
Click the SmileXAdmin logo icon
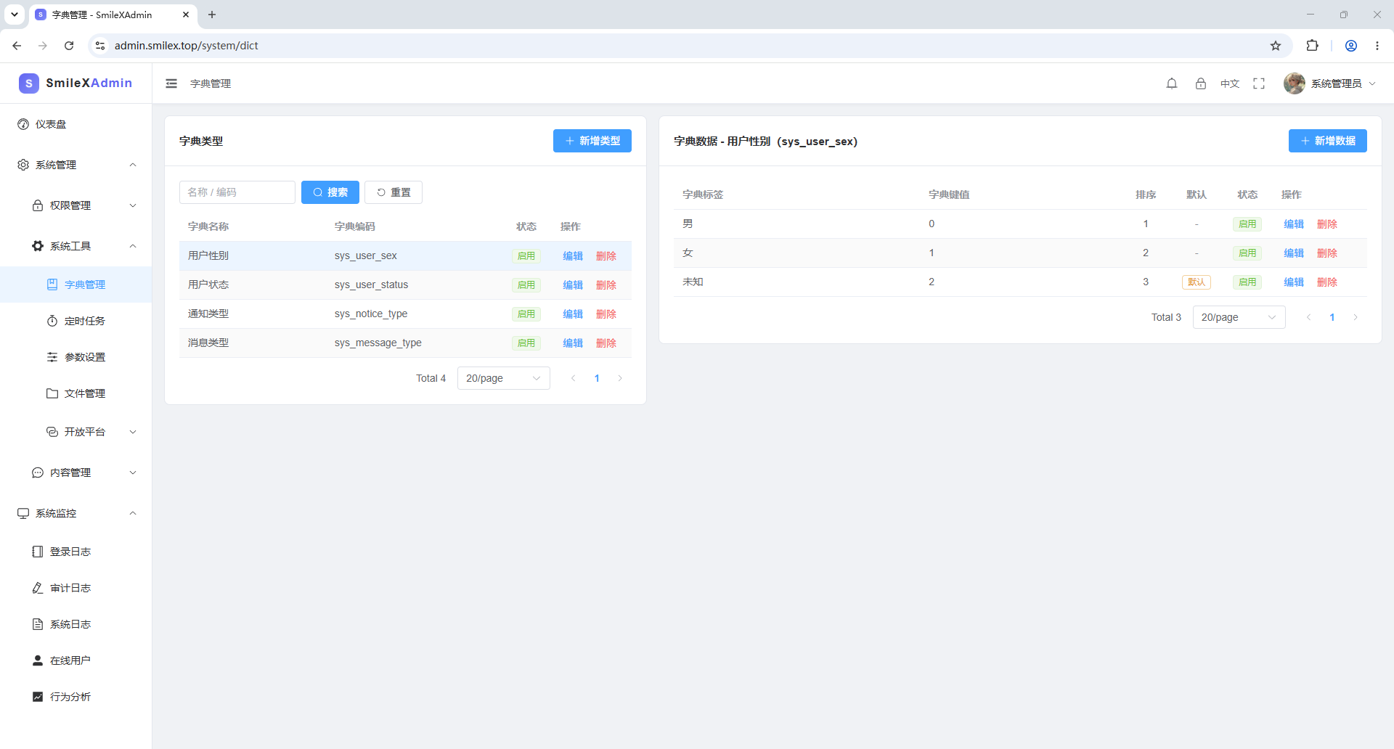tap(28, 83)
